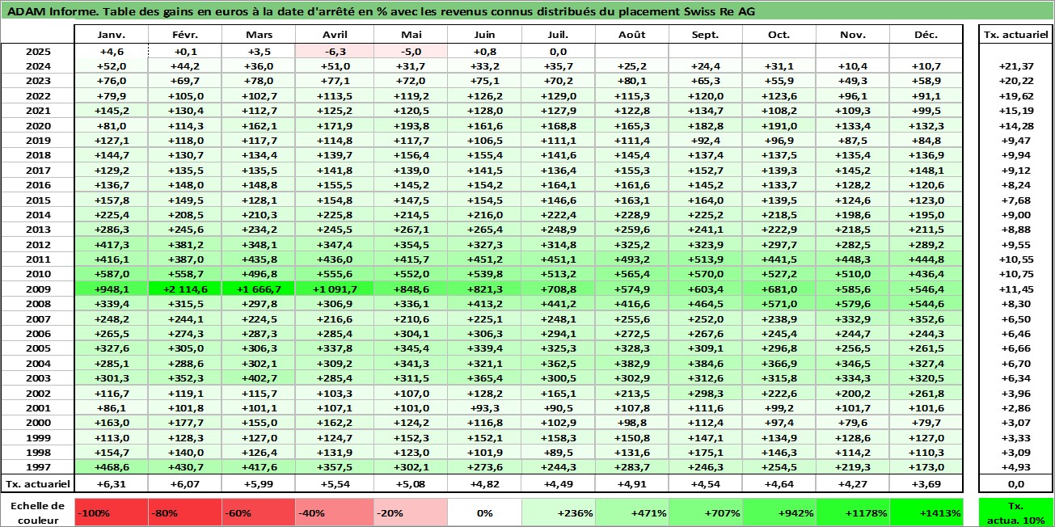Click the '+948,1' cell in 2009
The image size is (1055, 527).
click(112, 289)
